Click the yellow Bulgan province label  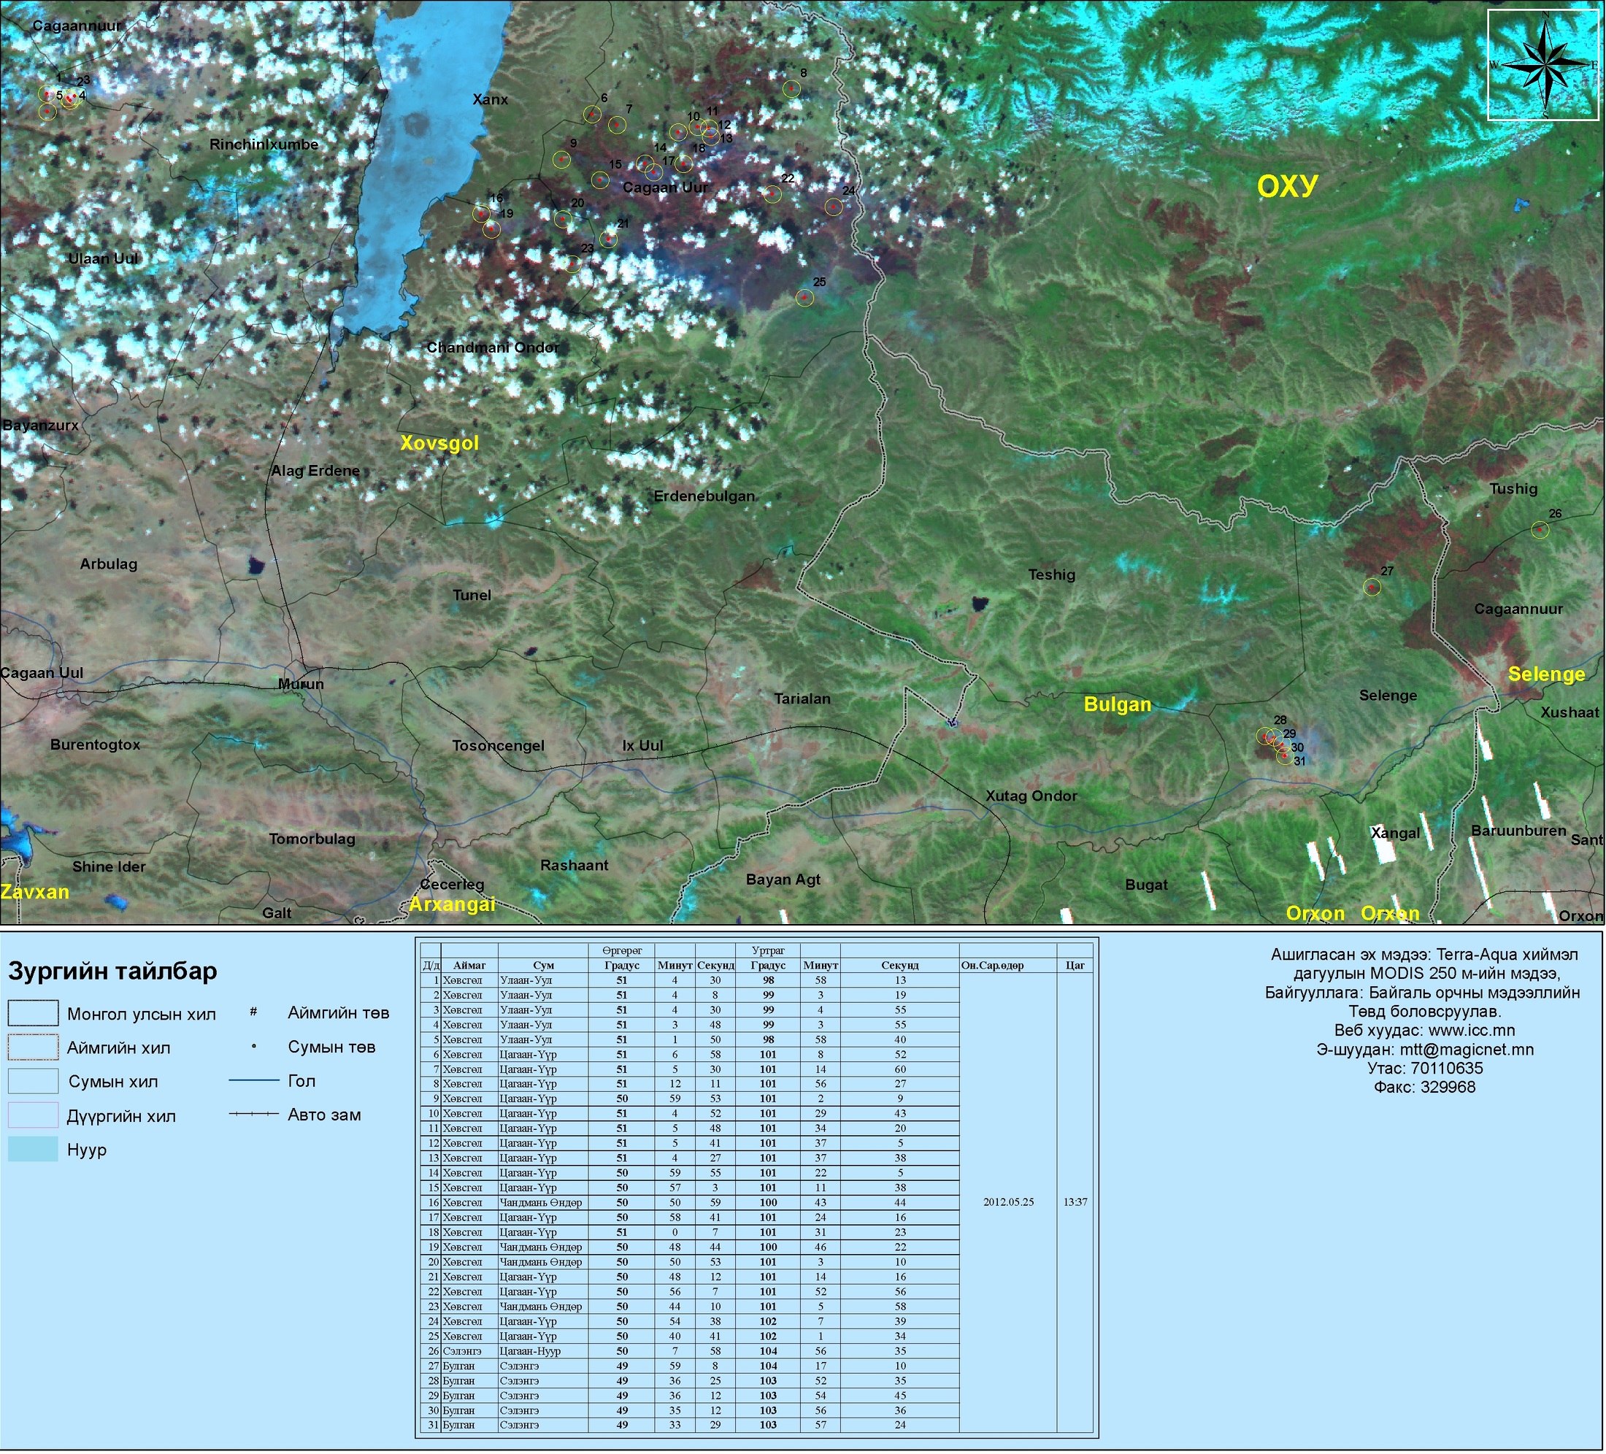click(x=1117, y=704)
